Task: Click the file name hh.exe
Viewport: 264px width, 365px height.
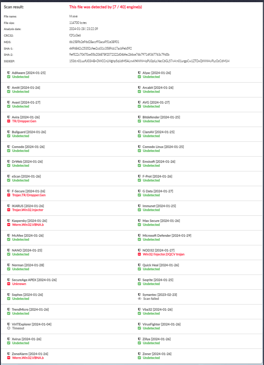Action: click(x=73, y=16)
